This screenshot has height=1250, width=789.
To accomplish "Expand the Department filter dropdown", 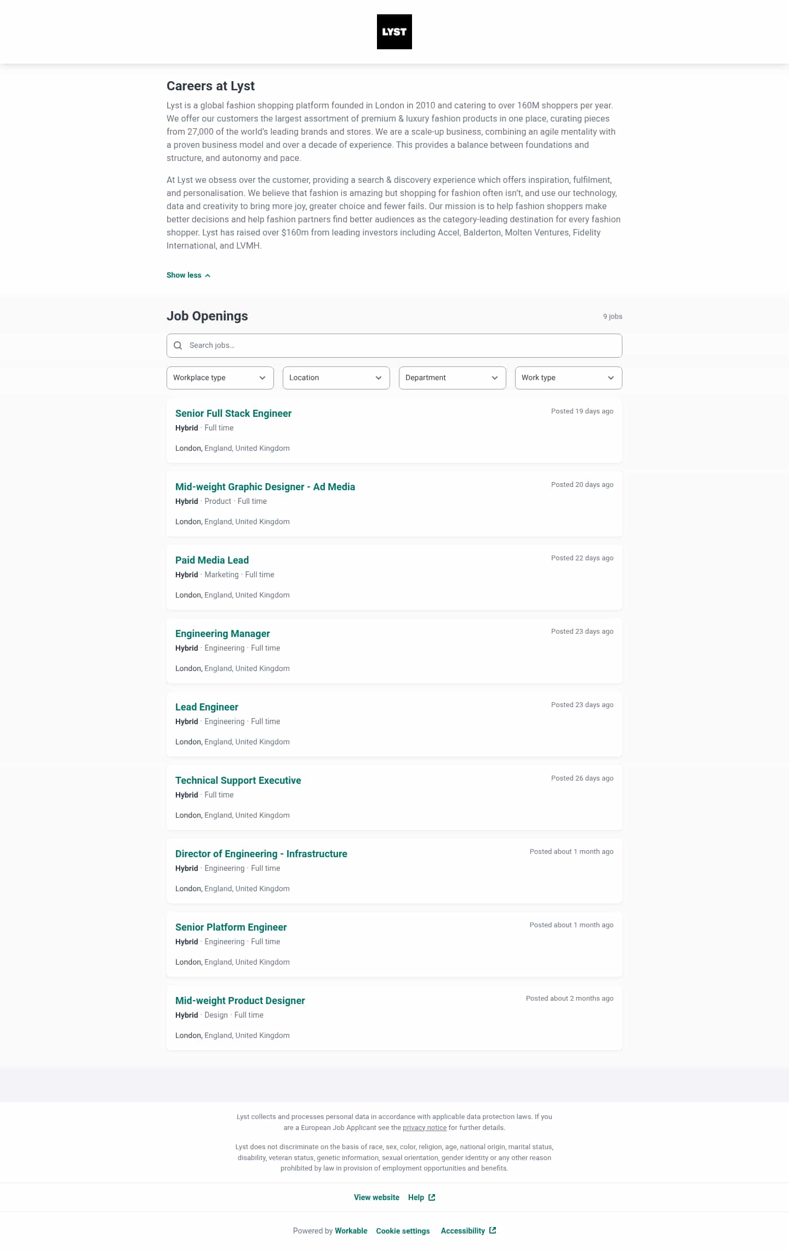I will pyautogui.click(x=453, y=378).
